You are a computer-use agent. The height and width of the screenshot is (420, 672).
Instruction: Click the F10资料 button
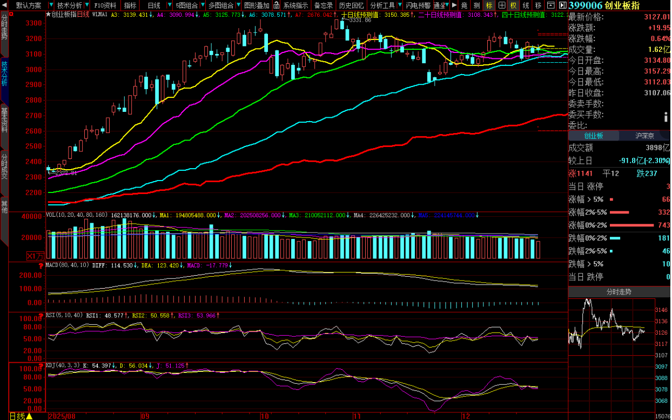[x=105, y=5]
